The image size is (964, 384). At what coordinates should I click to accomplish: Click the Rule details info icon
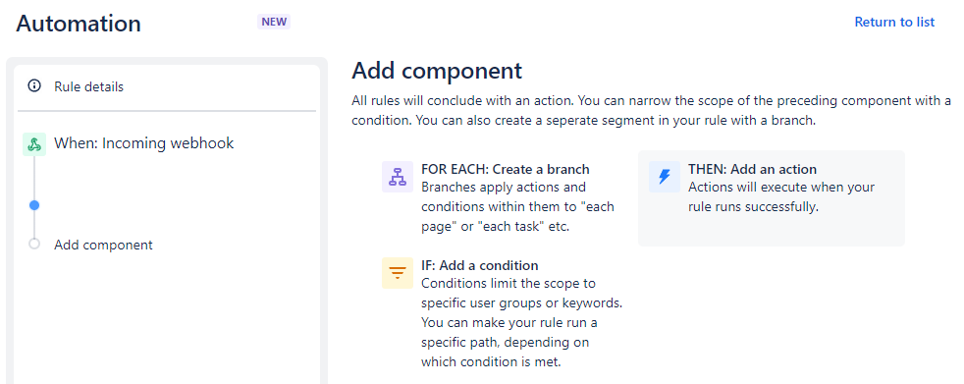[34, 86]
